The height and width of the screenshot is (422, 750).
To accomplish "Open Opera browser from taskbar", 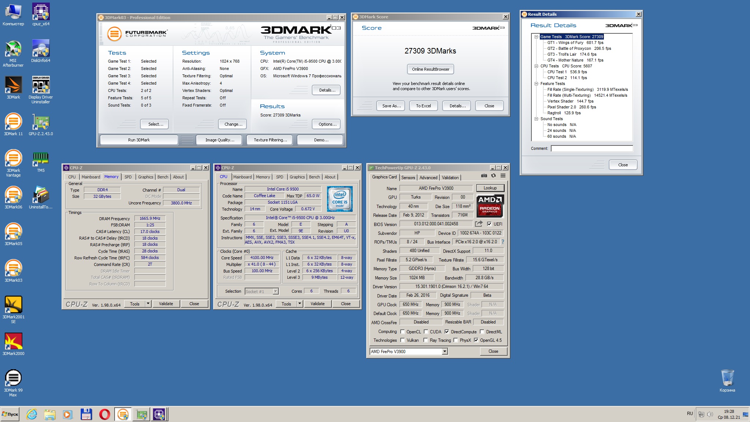I will [104, 414].
